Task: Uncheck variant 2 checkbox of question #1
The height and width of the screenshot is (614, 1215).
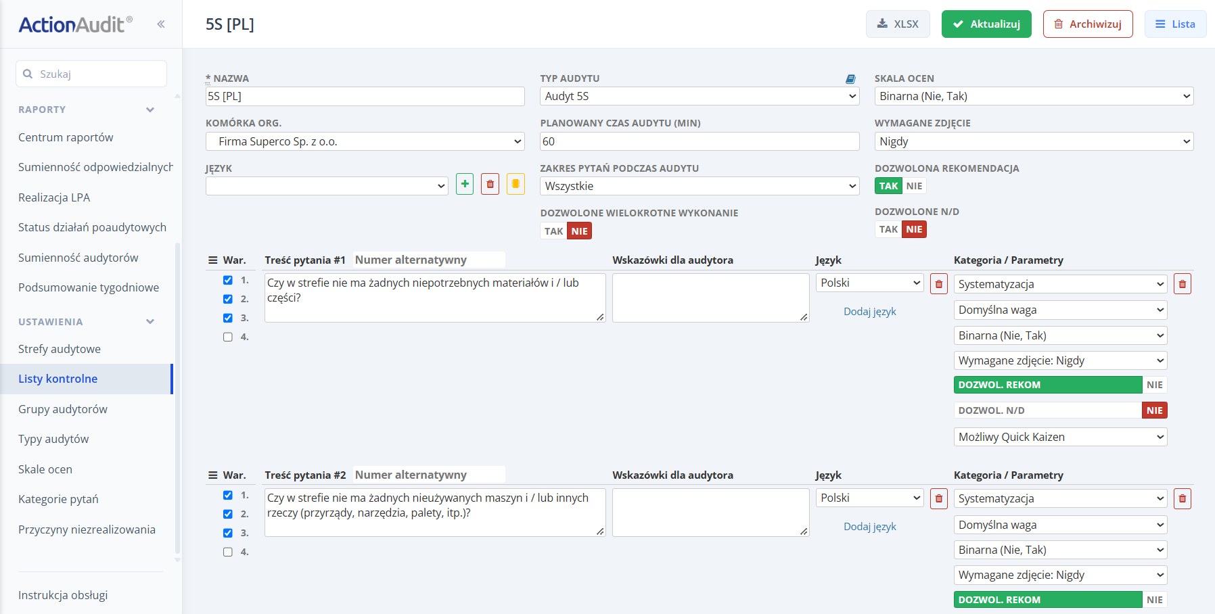Action: click(228, 299)
